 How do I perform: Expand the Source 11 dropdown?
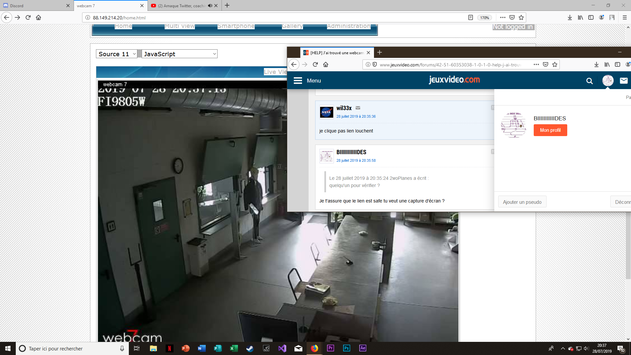[x=117, y=54]
